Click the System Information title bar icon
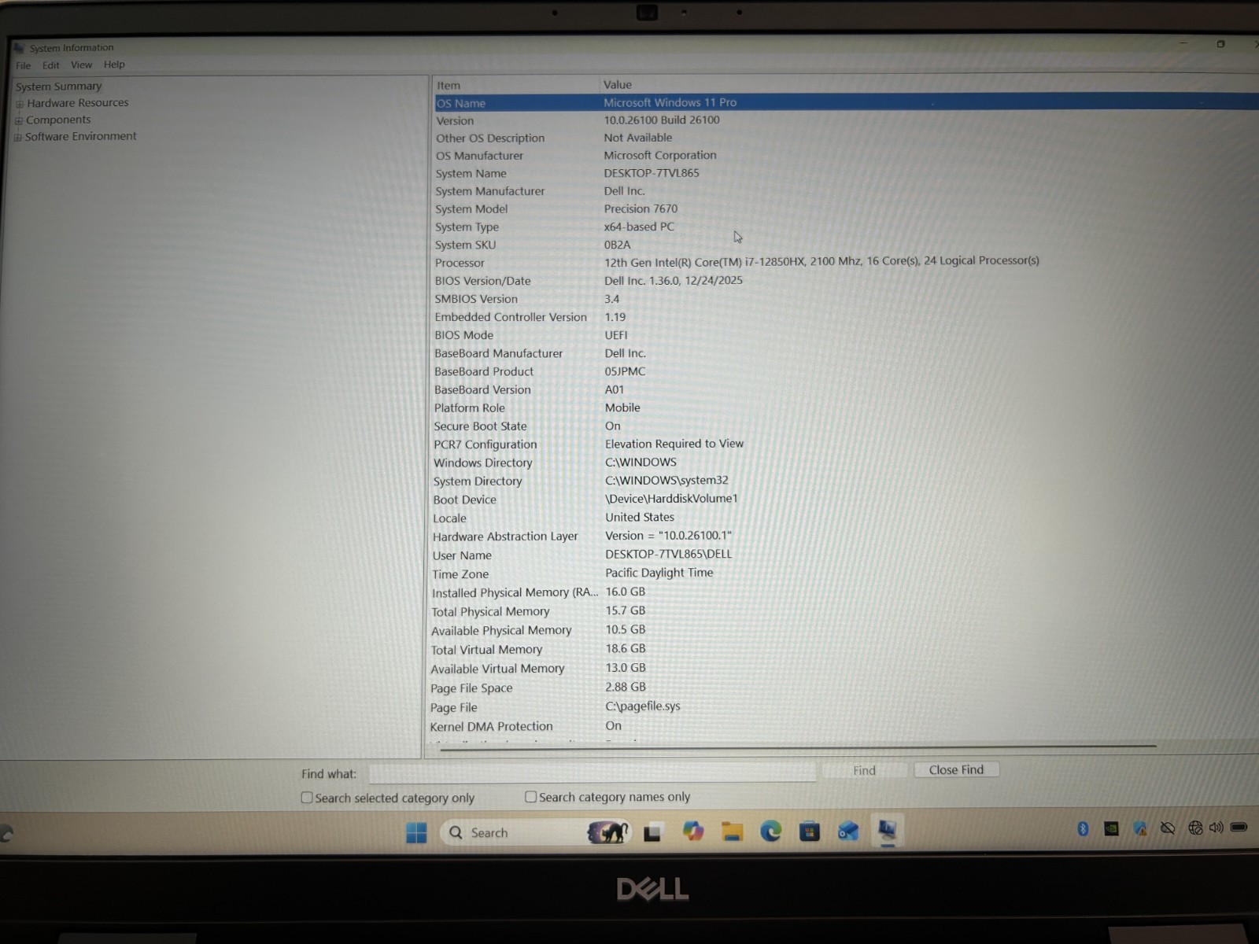 (x=19, y=47)
